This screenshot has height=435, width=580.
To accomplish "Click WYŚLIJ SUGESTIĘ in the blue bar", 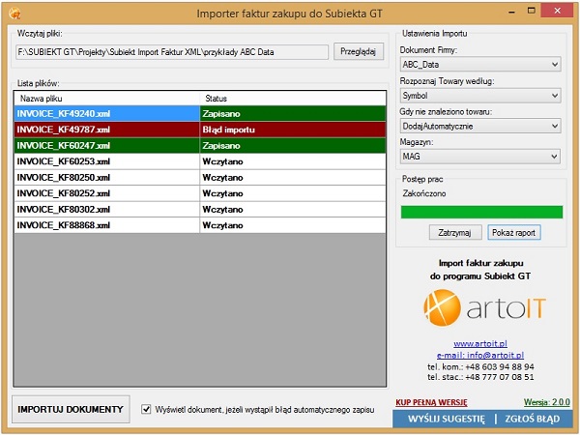I will point(446,420).
